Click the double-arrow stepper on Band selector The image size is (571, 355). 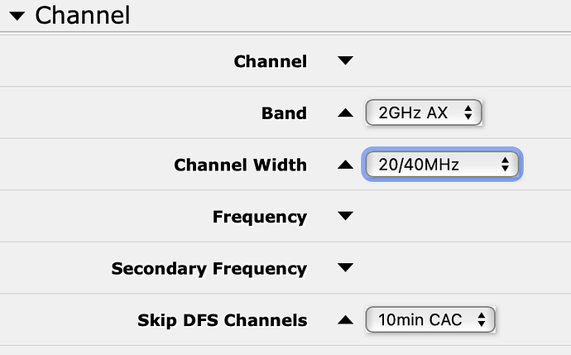click(x=468, y=113)
